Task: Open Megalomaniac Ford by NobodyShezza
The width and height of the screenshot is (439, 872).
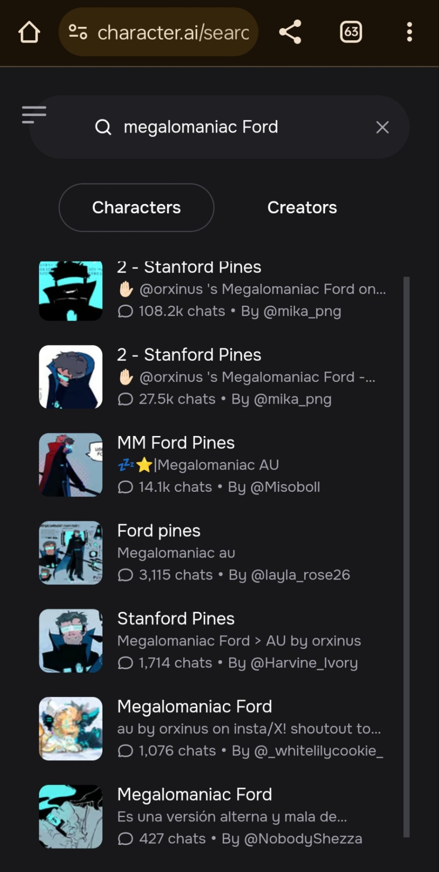Action: click(x=195, y=795)
